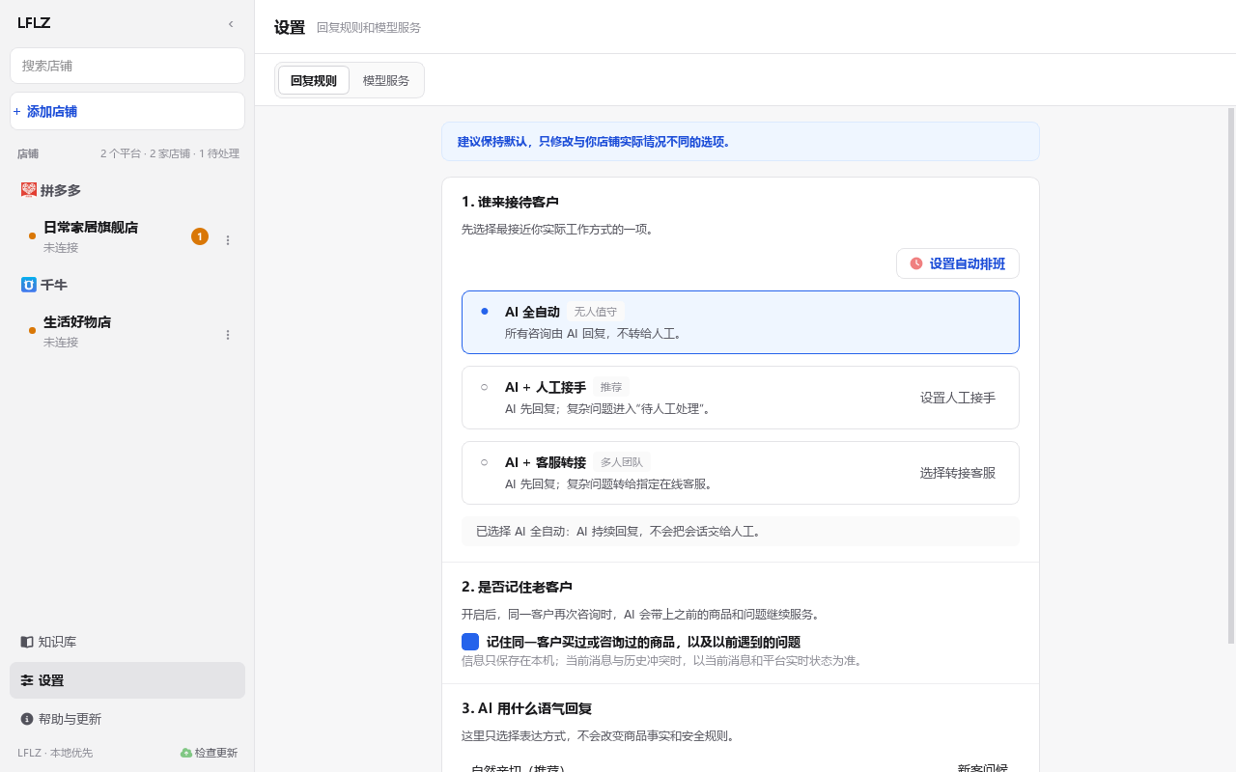This screenshot has width=1236, height=772.
Task: Click the heading '2. 是否记住老客户'
Action: (517, 587)
